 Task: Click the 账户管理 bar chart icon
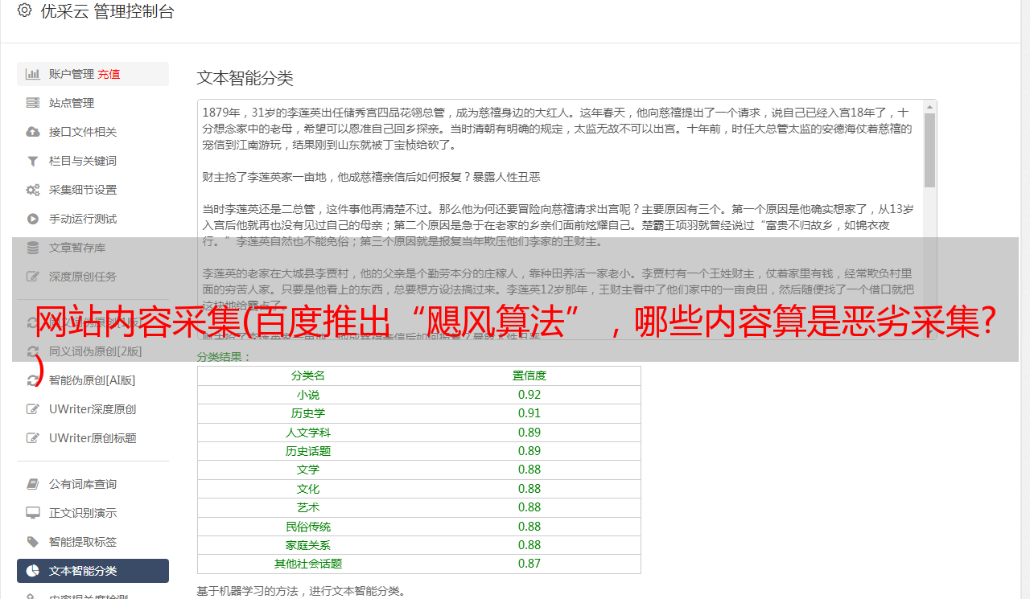click(33, 74)
